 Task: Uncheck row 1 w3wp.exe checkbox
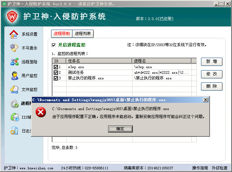pyautogui.click(x=56, y=67)
